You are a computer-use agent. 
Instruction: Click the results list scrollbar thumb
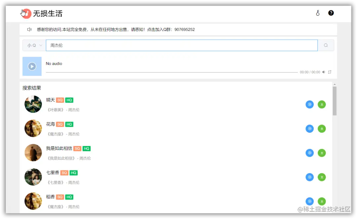pyautogui.click(x=335, y=101)
